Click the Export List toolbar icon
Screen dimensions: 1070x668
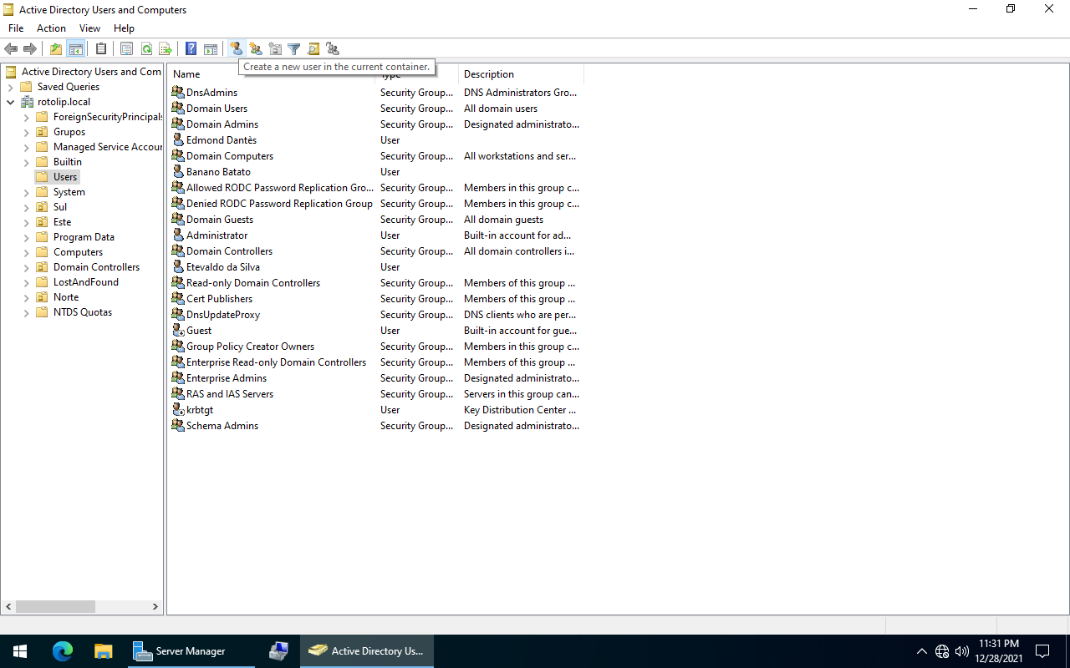pos(166,49)
